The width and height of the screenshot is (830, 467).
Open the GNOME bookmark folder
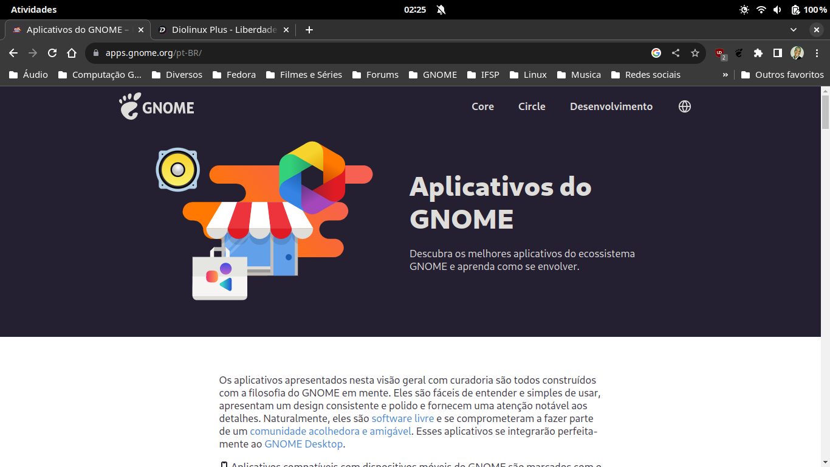pos(433,75)
